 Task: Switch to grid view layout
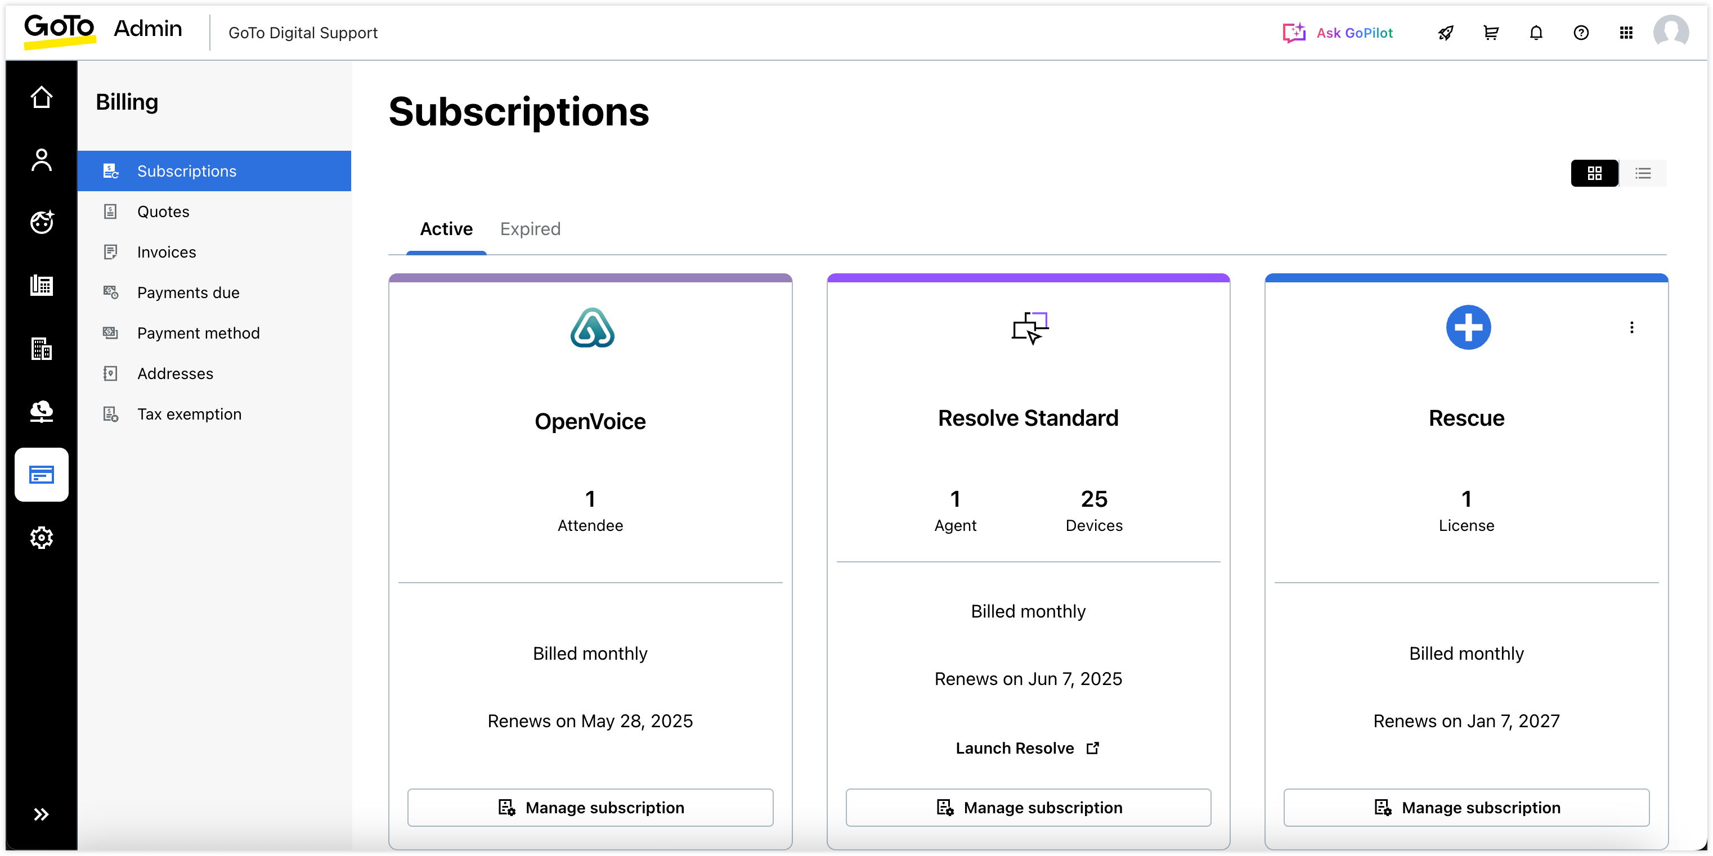click(x=1594, y=173)
